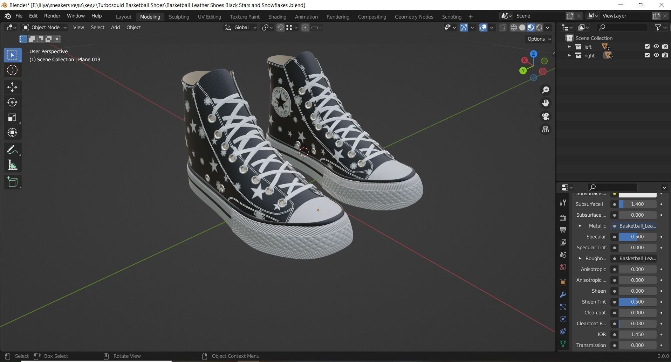671x362 pixels.
Task: Activate the Select Box tool
Action: click(12, 55)
